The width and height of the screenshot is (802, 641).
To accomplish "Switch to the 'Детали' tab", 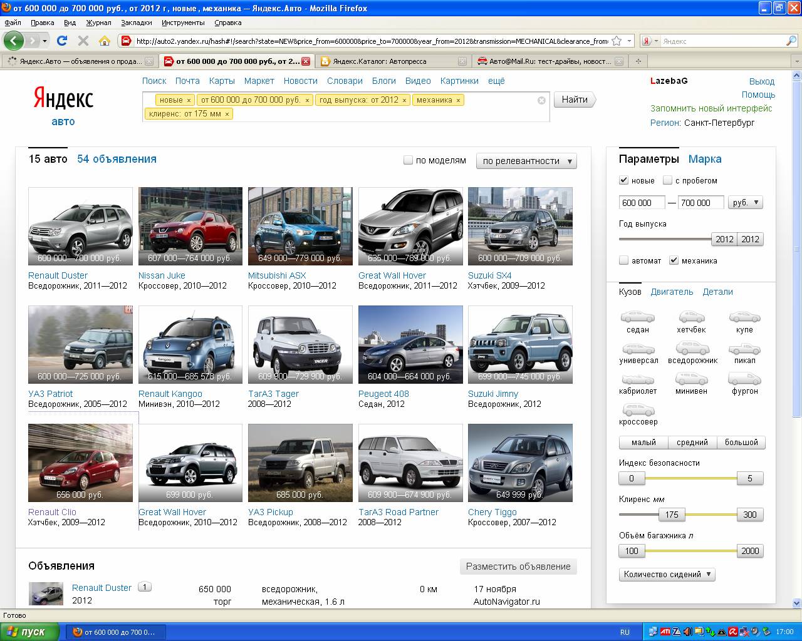I will [x=717, y=292].
